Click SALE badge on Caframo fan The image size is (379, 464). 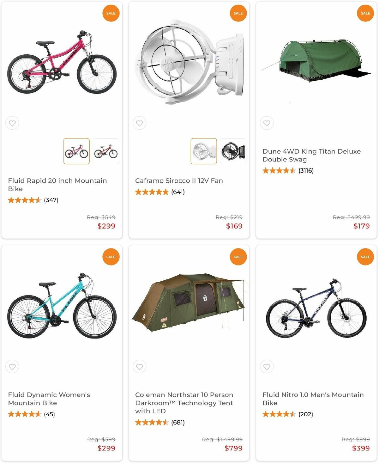(238, 13)
